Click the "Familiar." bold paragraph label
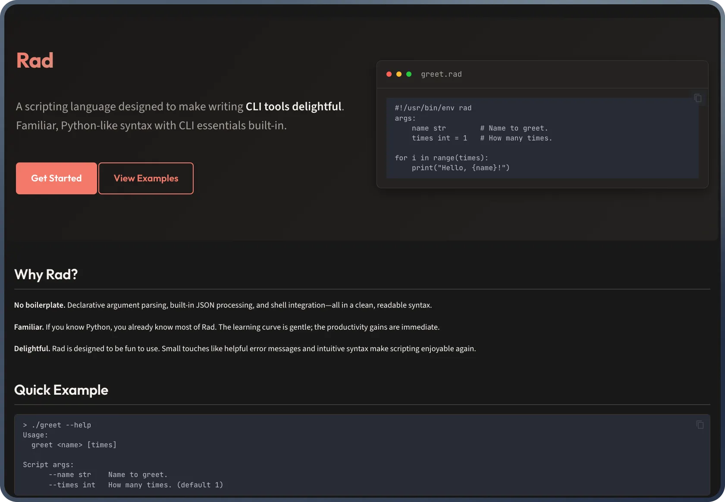 tap(29, 327)
